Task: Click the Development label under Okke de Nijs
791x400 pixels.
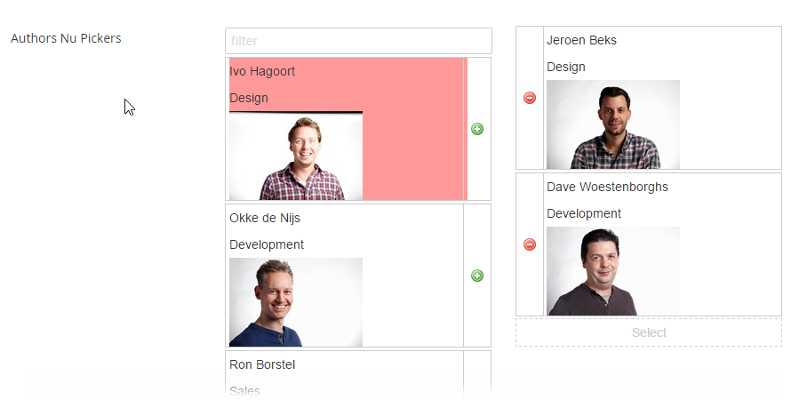Action: click(267, 244)
